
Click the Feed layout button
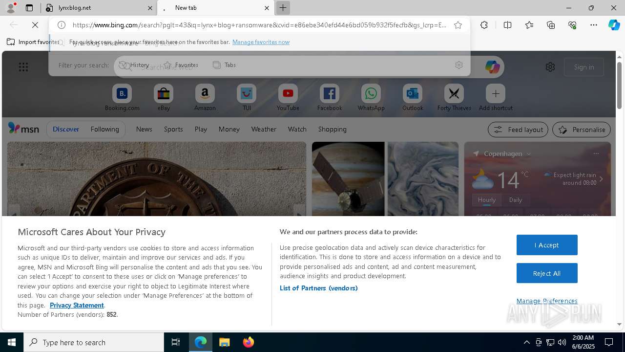tap(518, 130)
